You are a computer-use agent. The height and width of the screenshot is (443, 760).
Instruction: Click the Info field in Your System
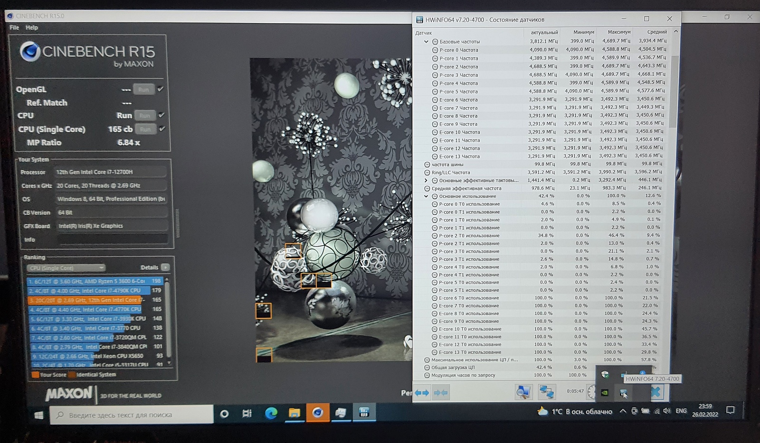113,240
